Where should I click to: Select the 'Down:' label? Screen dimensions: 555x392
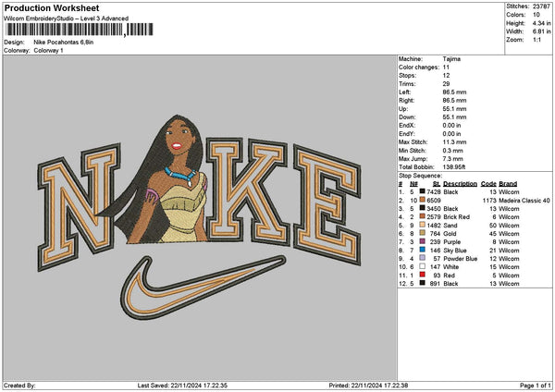[407, 117]
